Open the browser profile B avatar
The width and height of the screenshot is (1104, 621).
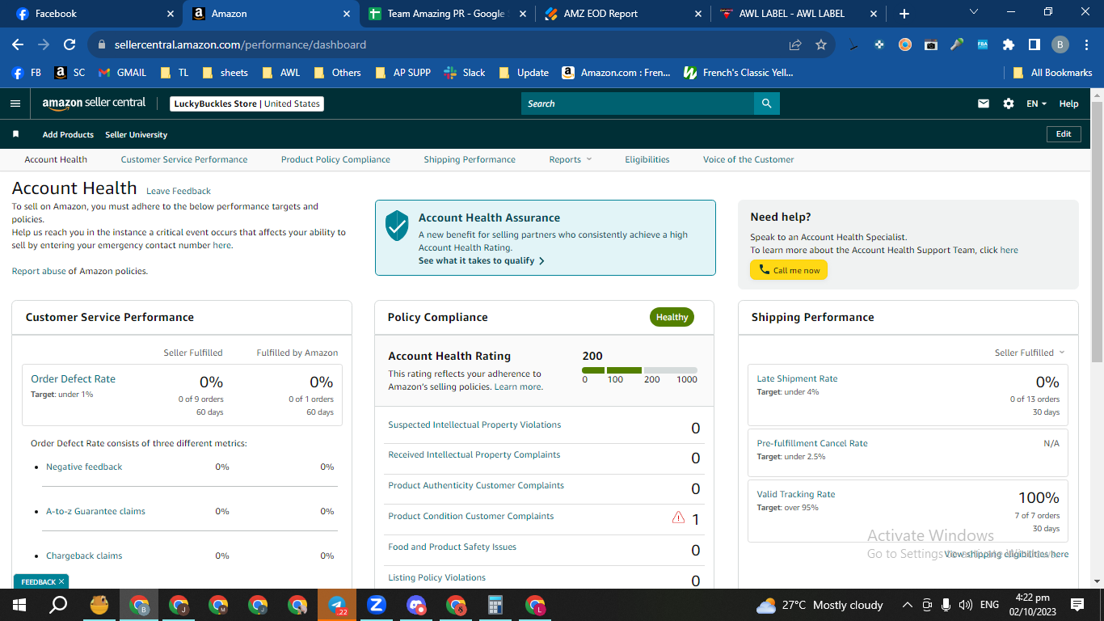(x=1060, y=44)
